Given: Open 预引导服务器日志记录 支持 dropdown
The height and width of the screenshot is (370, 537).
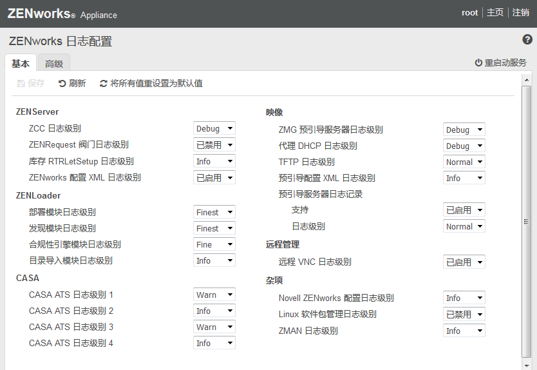Looking at the screenshot, I should tap(464, 210).
